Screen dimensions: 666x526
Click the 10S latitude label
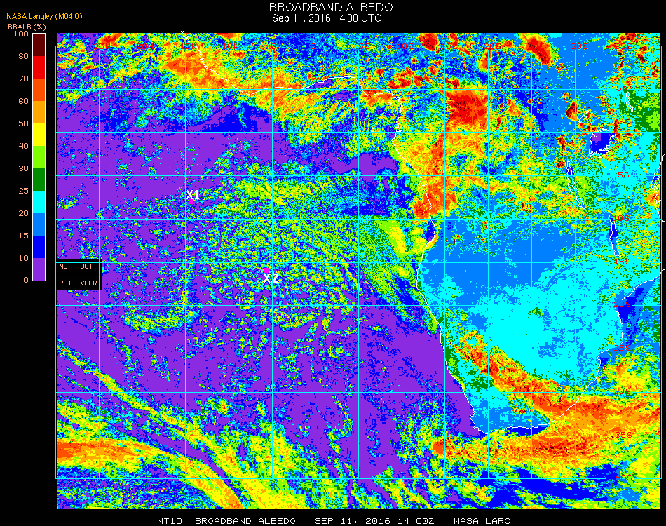(621, 218)
